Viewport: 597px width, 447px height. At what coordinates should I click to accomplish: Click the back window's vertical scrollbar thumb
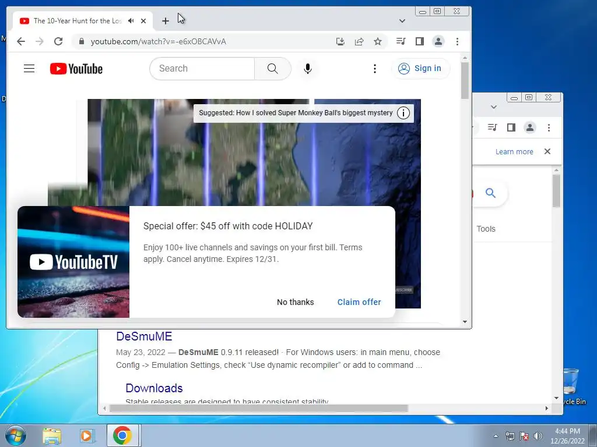click(556, 191)
